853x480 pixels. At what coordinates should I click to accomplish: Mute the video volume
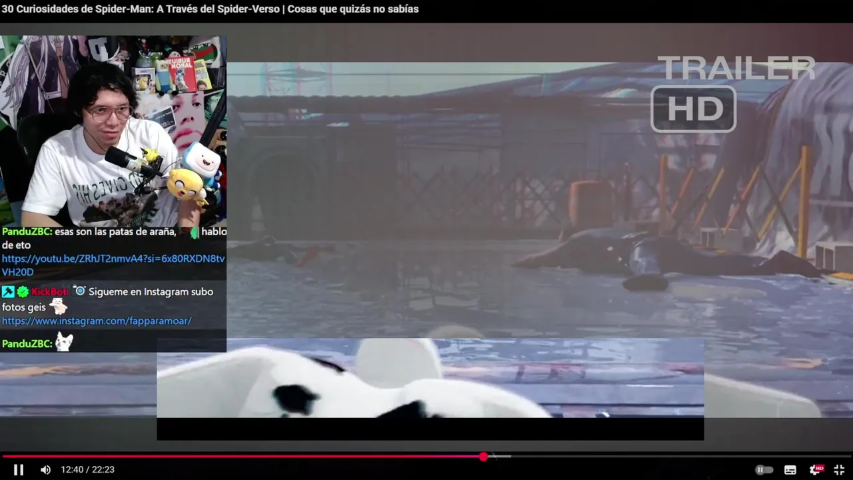[45, 469]
